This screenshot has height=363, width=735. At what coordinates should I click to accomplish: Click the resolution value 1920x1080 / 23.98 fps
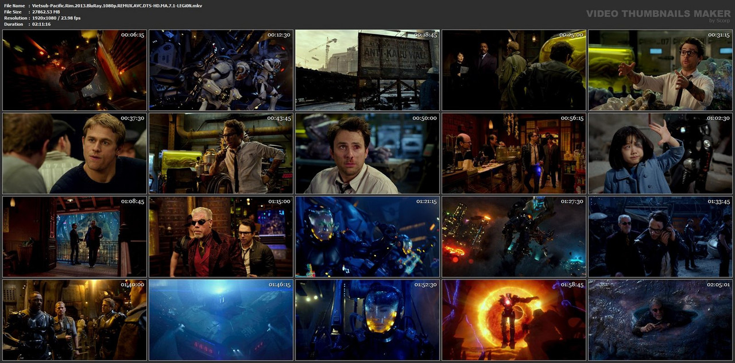tap(56, 18)
